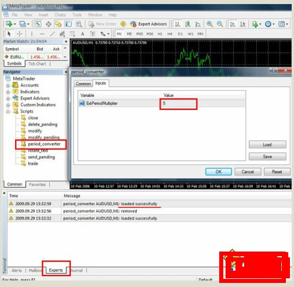Open the Templates toolbar icon
The width and height of the screenshot is (294, 287).
[281, 24]
